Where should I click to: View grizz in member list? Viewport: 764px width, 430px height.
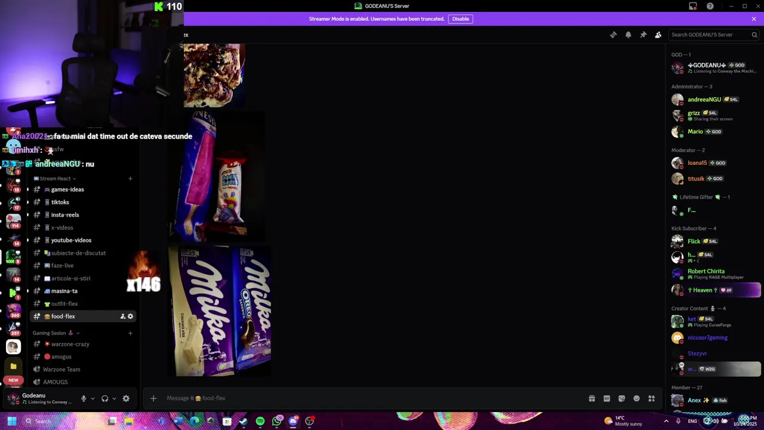(715, 115)
